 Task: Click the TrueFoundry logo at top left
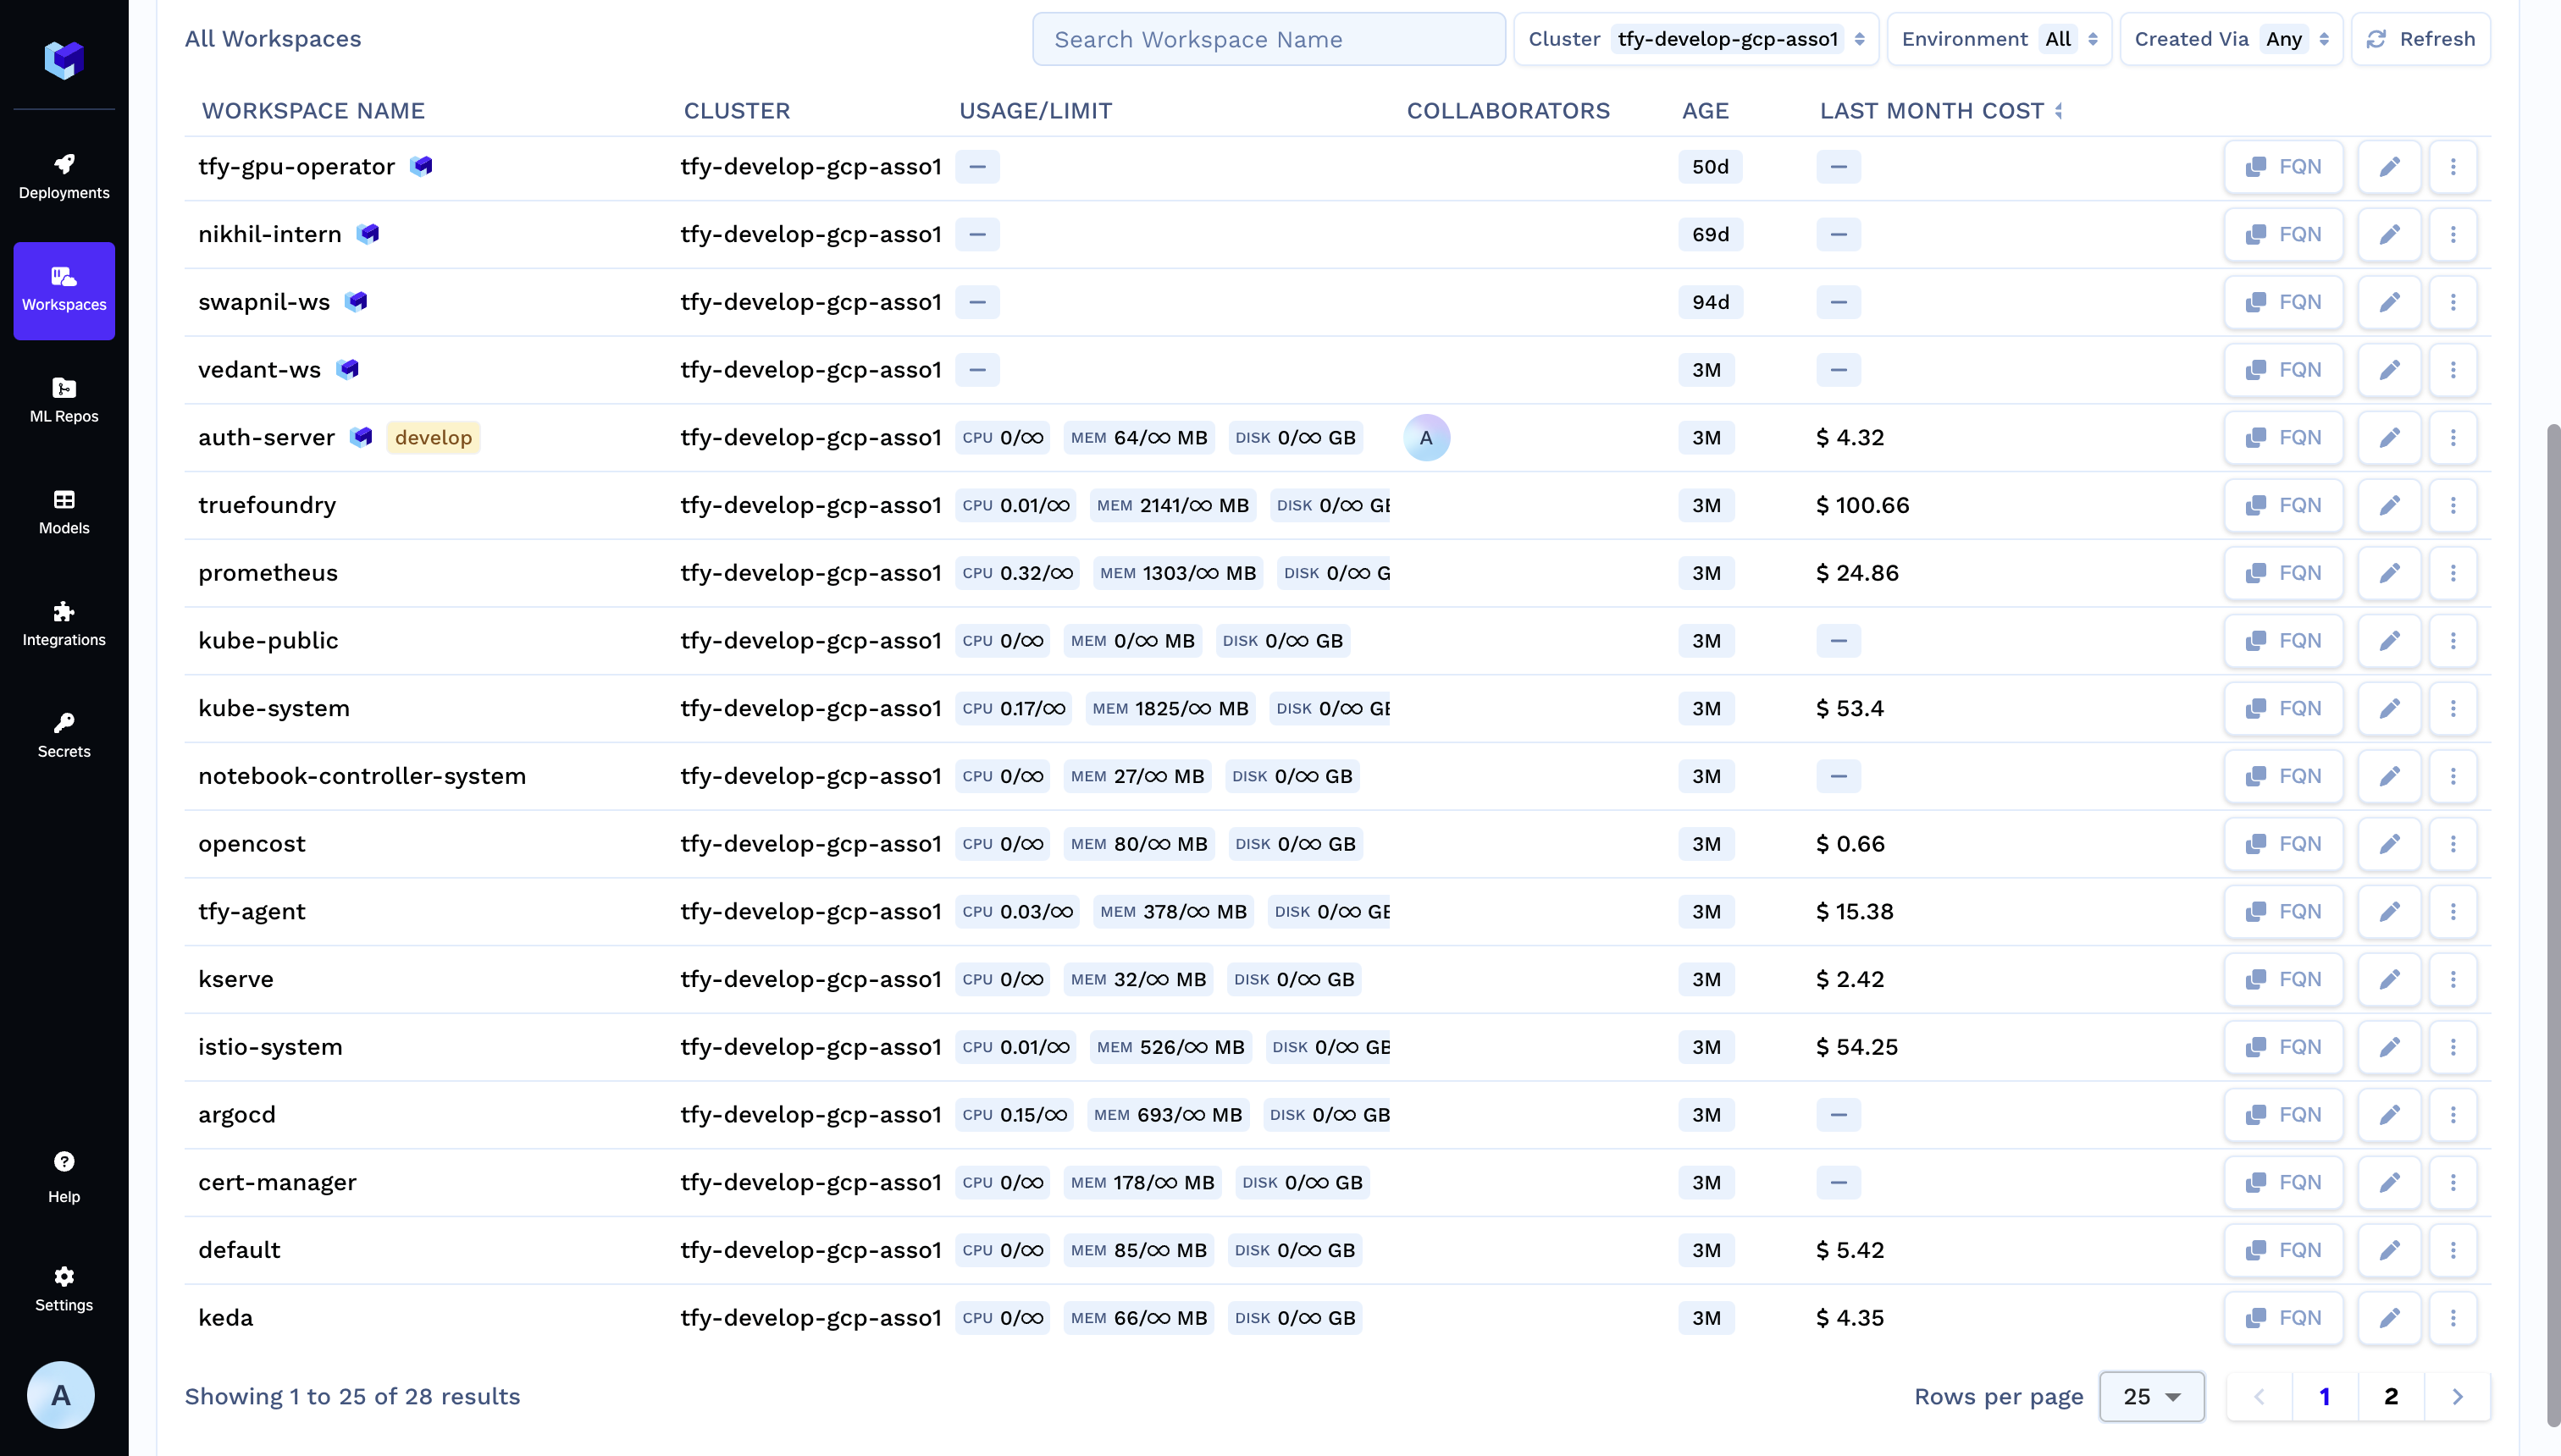point(64,60)
